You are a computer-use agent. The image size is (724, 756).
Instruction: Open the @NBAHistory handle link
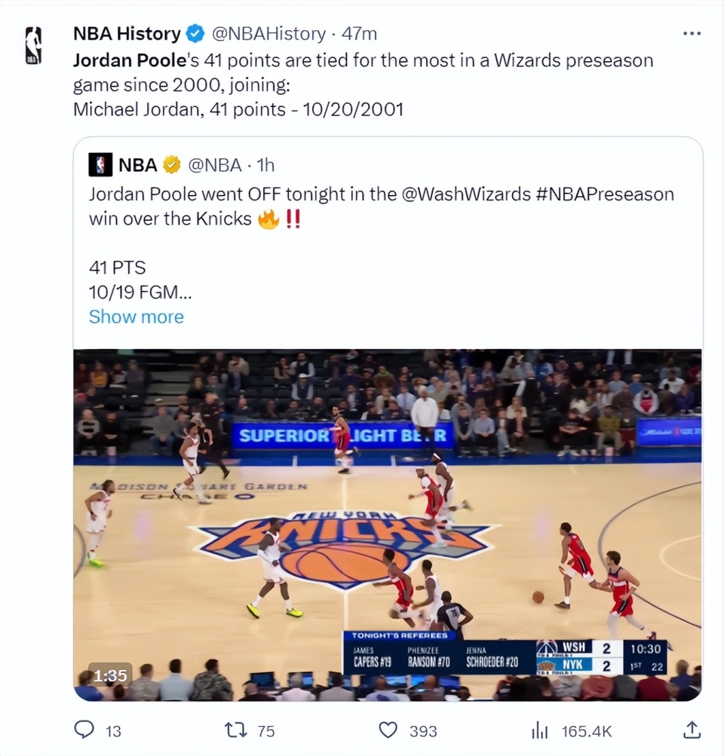[x=268, y=34]
